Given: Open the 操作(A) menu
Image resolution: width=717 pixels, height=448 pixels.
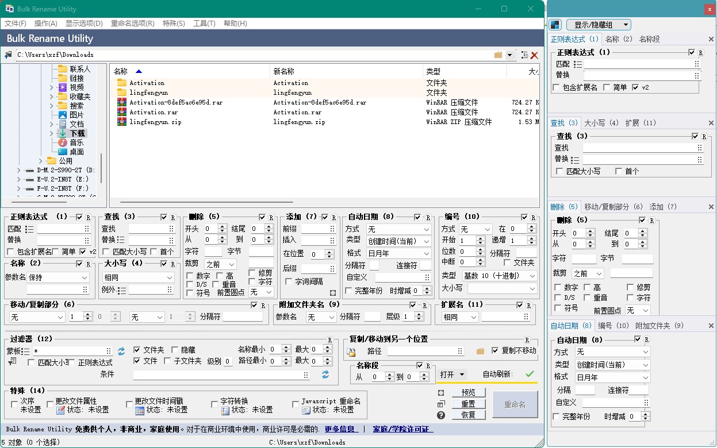Looking at the screenshot, I should [x=46, y=24].
